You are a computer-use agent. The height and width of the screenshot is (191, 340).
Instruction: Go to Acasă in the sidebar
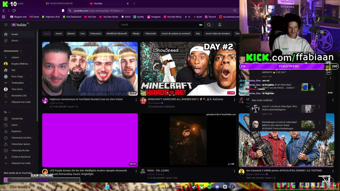click(x=18, y=34)
